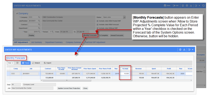The height and width of the screenshot is (96, 208).
Task: Click the left arrow of table scrollbar
Action: point(41,80)
